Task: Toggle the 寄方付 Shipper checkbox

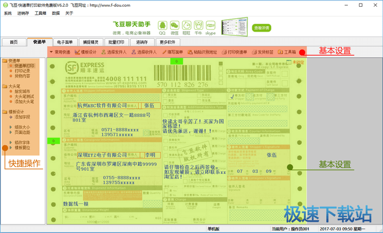Action: pyautogui.click(x=231, y=96)
